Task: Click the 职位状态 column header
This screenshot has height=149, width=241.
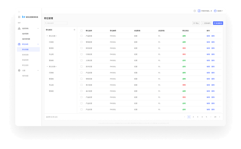Action: (x=185, y=31)
